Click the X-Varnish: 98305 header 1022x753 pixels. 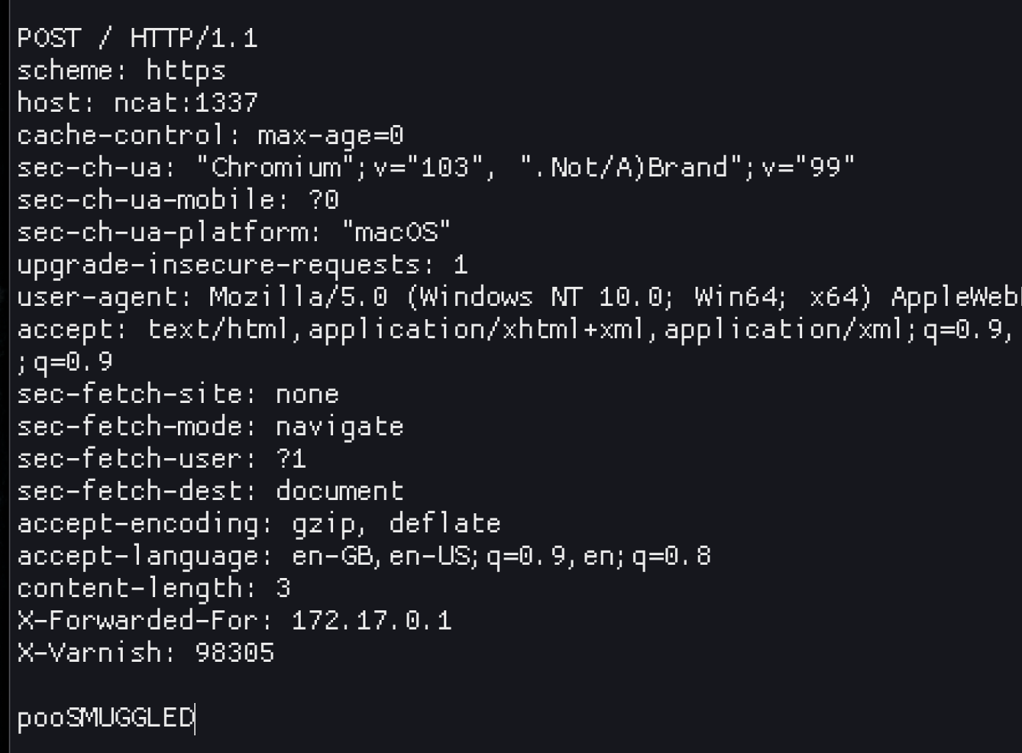tap(146, 653)
